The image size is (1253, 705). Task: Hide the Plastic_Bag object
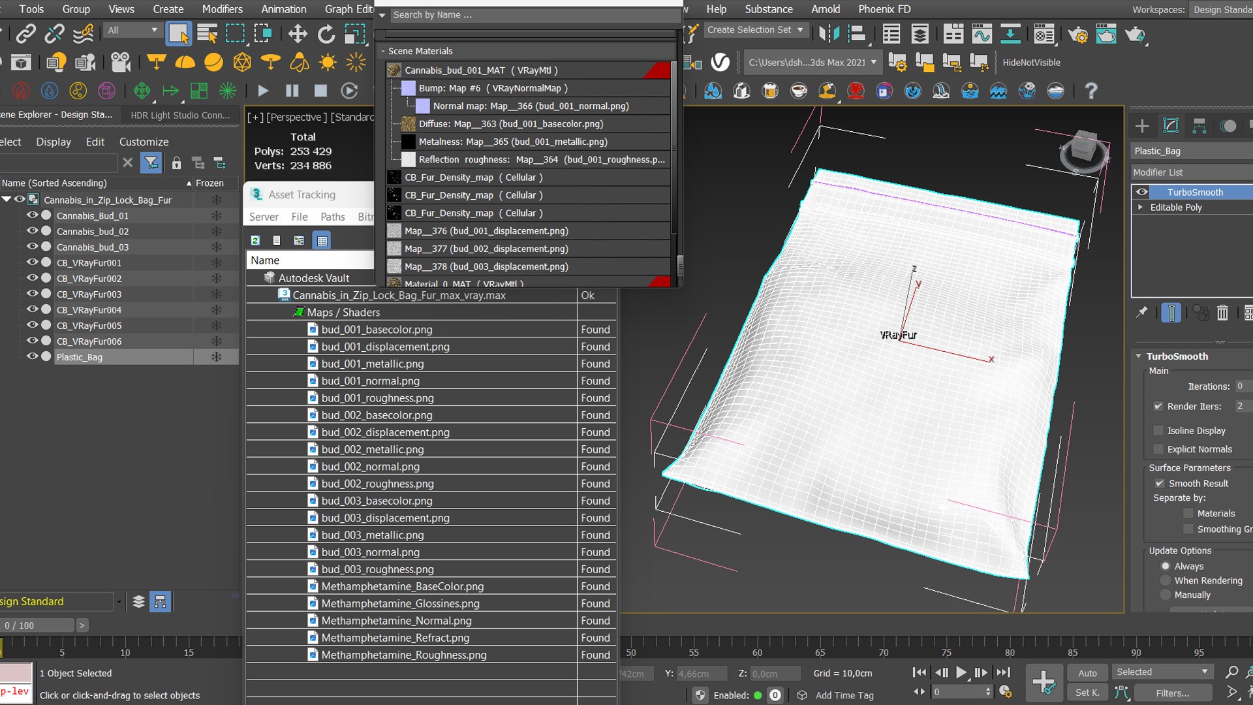[31, 356]
